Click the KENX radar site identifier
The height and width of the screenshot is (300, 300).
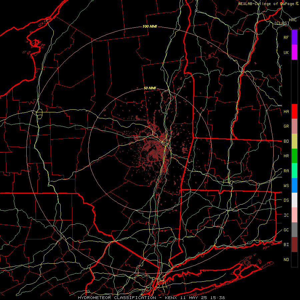pyautogui.click(x=171, y=298)
